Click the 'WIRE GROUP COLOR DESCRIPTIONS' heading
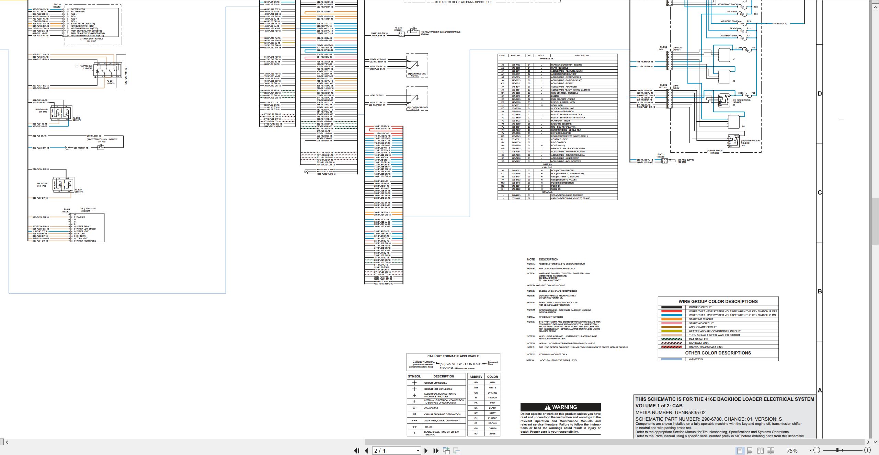Image resolution: width=879 pixels, height=455 pixels. (x=718, y=301)
